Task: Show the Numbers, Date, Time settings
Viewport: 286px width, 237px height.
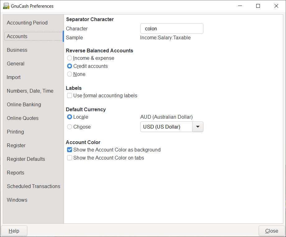Action: [x=30, y=91]
